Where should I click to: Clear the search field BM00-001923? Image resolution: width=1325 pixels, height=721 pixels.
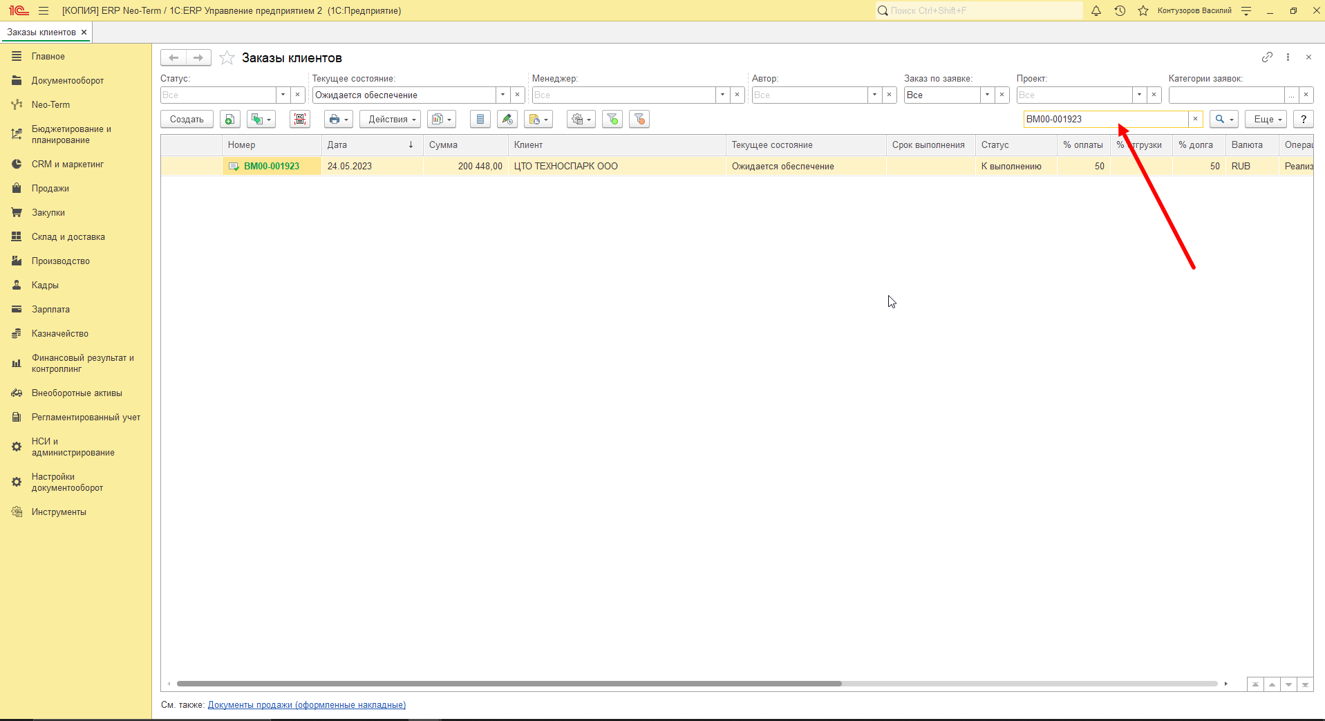(1195, 119)
